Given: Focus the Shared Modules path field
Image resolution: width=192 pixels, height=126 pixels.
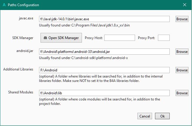Looking at the screenshot, I should point(104,93).
